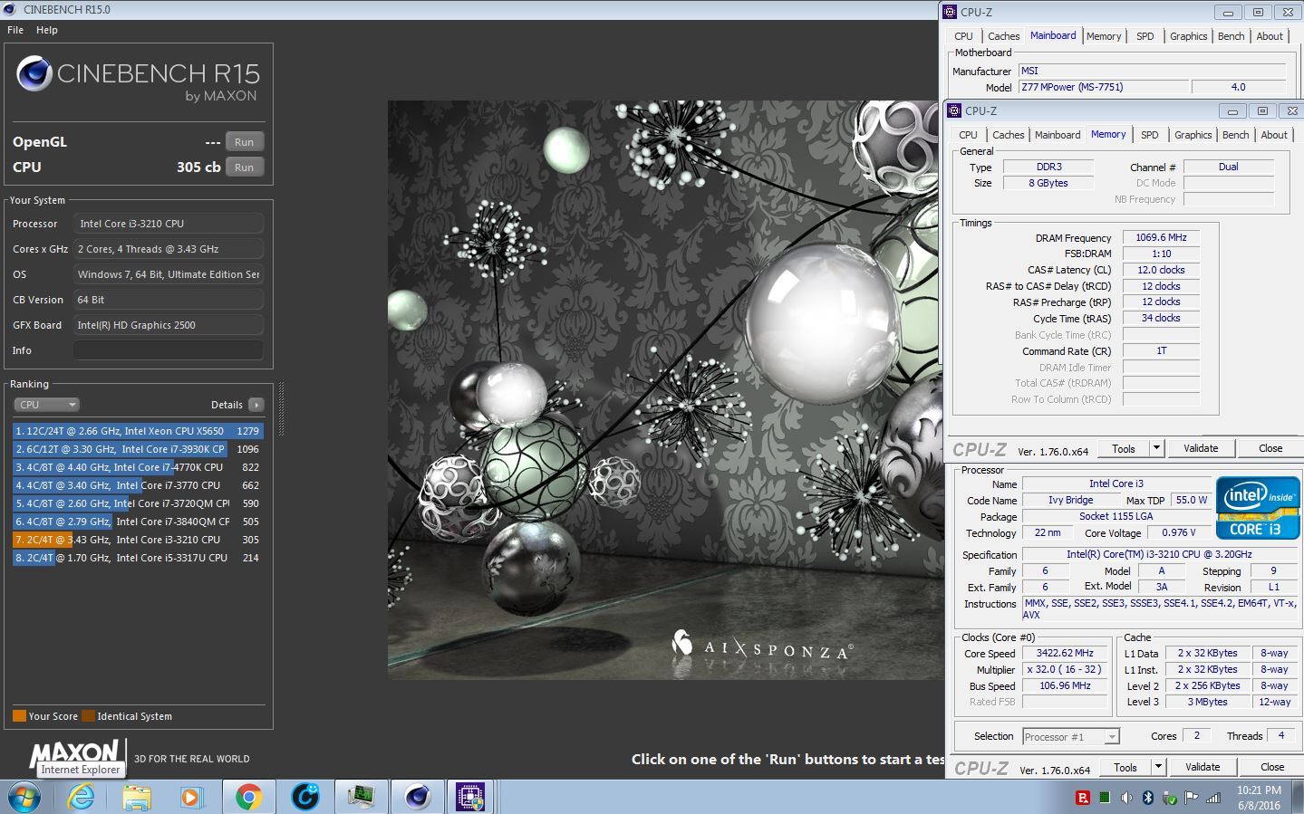The height and width of the screenshot is (814, 1304).
Task: Open Memory tab in Mainboard window
Action: [1104, 36]
